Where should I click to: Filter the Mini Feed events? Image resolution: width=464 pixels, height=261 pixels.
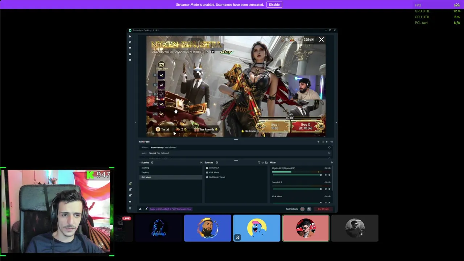pyautogui.click(x=318, y=142)
